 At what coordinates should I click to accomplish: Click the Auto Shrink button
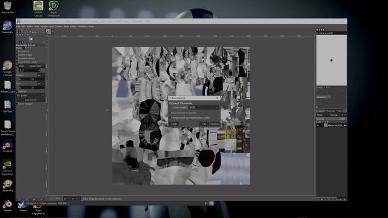(x=30, y=100)
